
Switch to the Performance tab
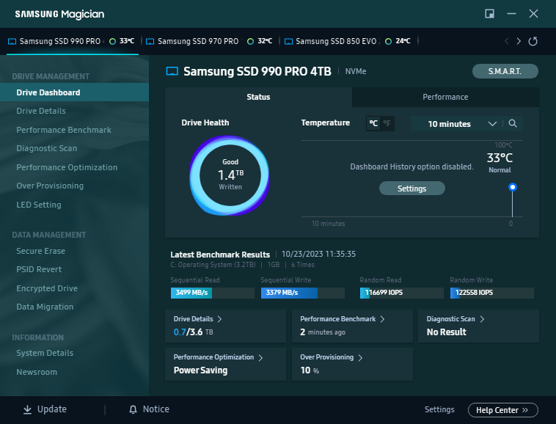tap(445, 97)
